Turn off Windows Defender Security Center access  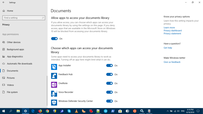coord(109,101)
